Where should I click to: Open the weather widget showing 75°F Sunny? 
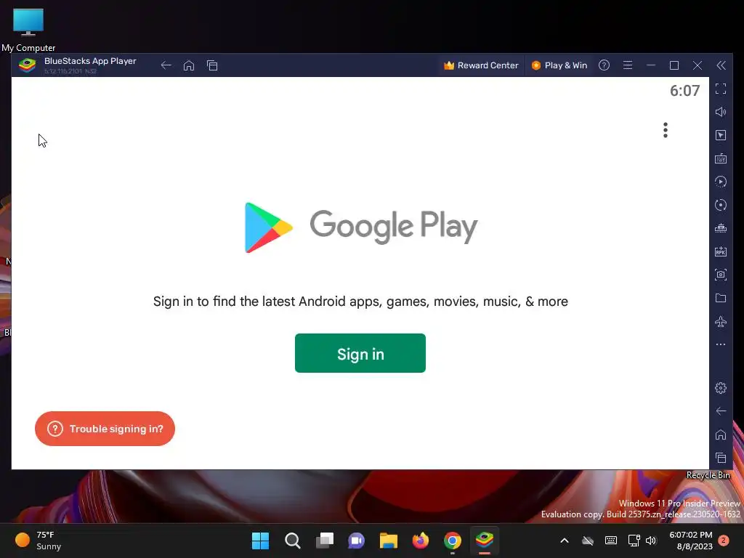click(x=39, y=541)
